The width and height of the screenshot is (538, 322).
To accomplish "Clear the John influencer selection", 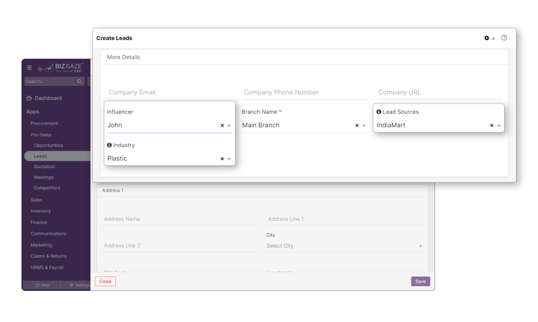I will point(222,126).
